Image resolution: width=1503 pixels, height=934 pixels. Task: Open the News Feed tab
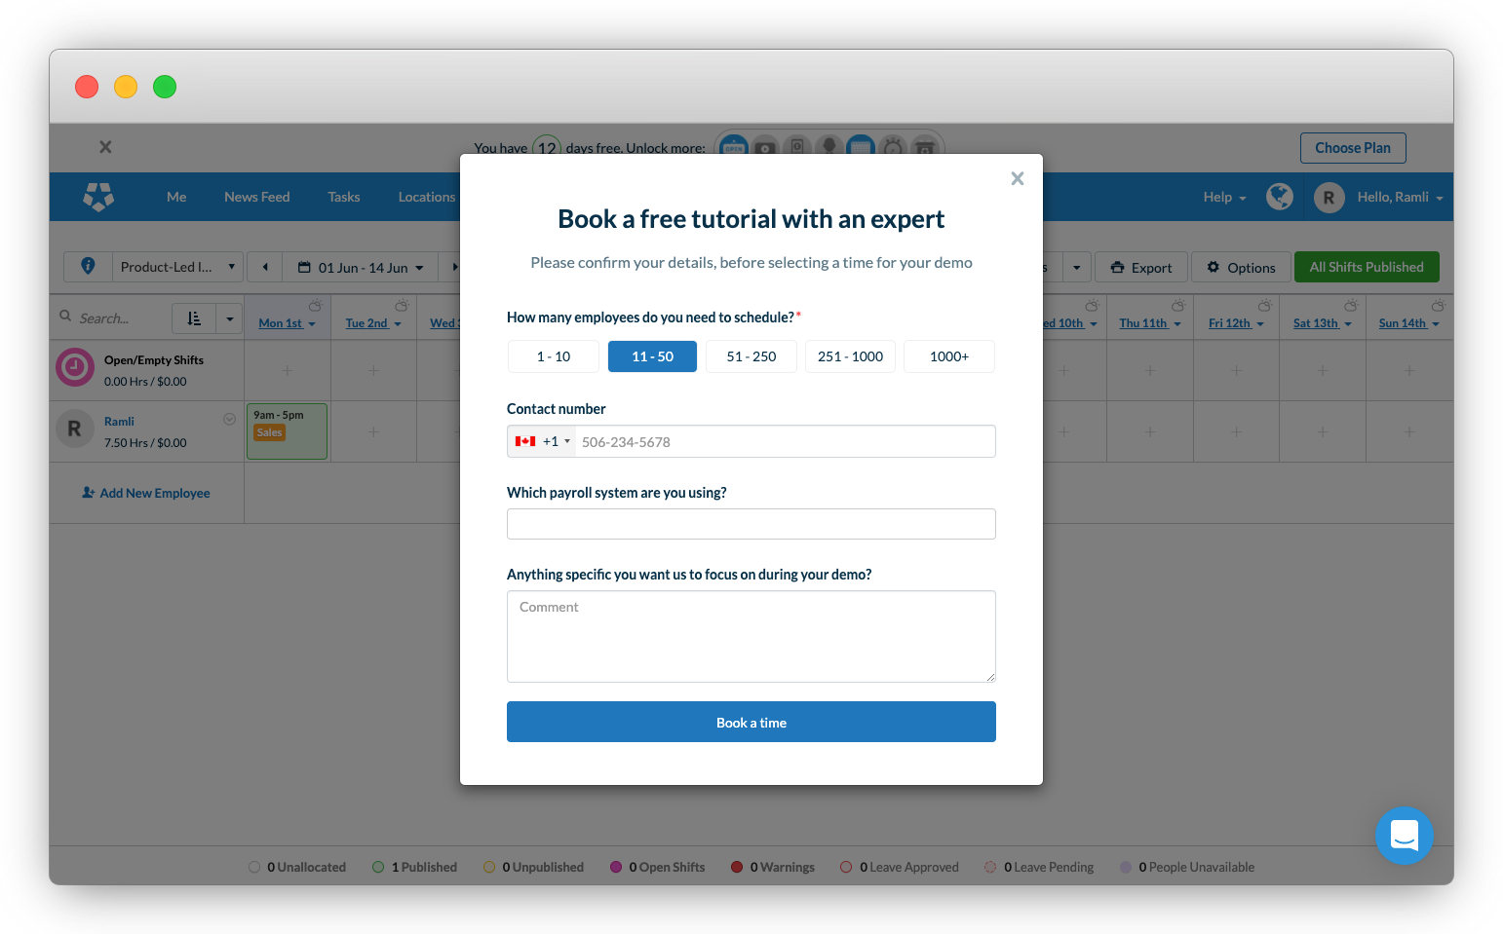(256, 197)
